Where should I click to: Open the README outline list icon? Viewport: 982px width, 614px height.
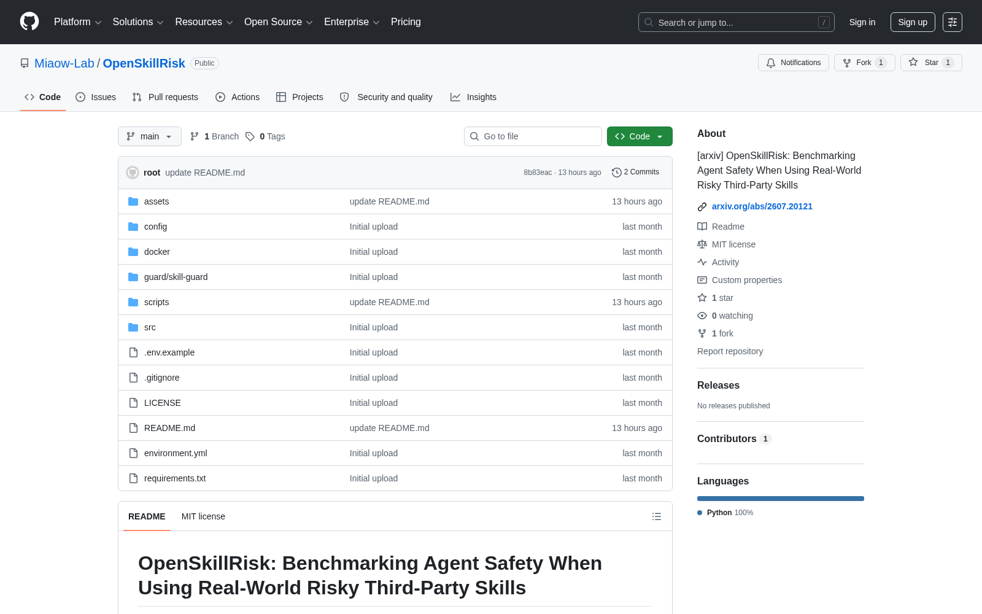(x=657, y=516)
